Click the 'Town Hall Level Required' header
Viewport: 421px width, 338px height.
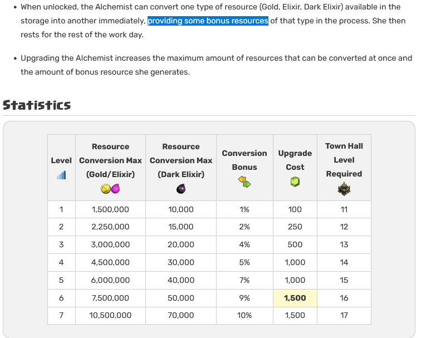pyautogui.click(x=344, y=160)
